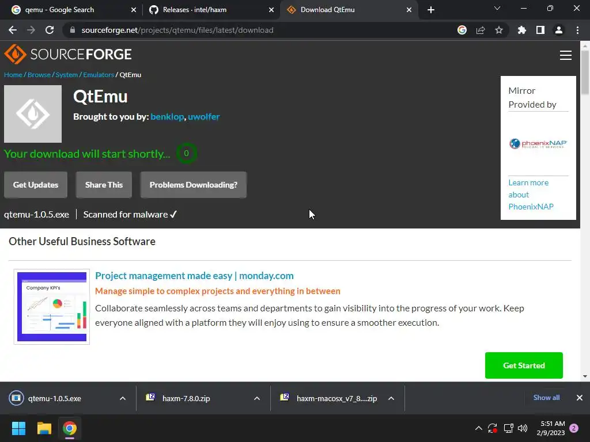This screenshot has height=442, width=590.
Task: Click the lock site info icon
Action: click(73, 30)
